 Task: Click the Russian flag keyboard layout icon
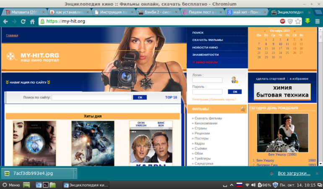[x=239, y=185]
